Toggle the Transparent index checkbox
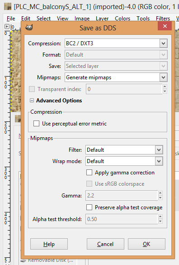The width and height of the screenshot is (179, 265). [32, 89]
